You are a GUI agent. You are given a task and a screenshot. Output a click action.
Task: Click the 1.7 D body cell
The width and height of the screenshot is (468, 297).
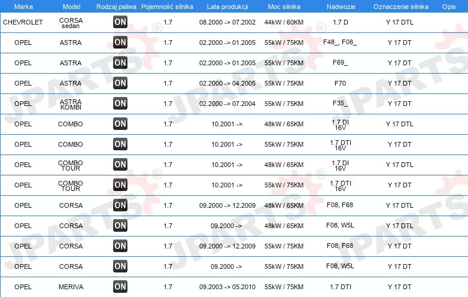341,22
